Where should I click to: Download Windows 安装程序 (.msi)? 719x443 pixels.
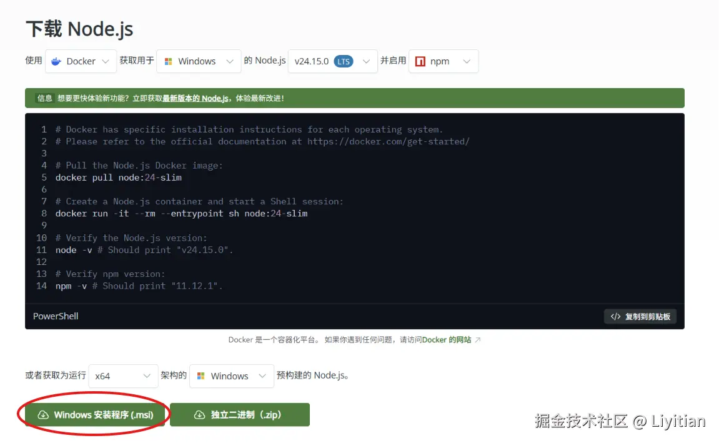(95, 415)
